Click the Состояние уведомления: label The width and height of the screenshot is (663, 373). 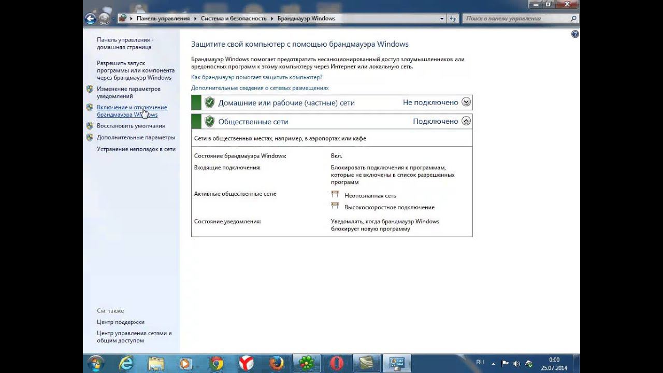[227, 221]
